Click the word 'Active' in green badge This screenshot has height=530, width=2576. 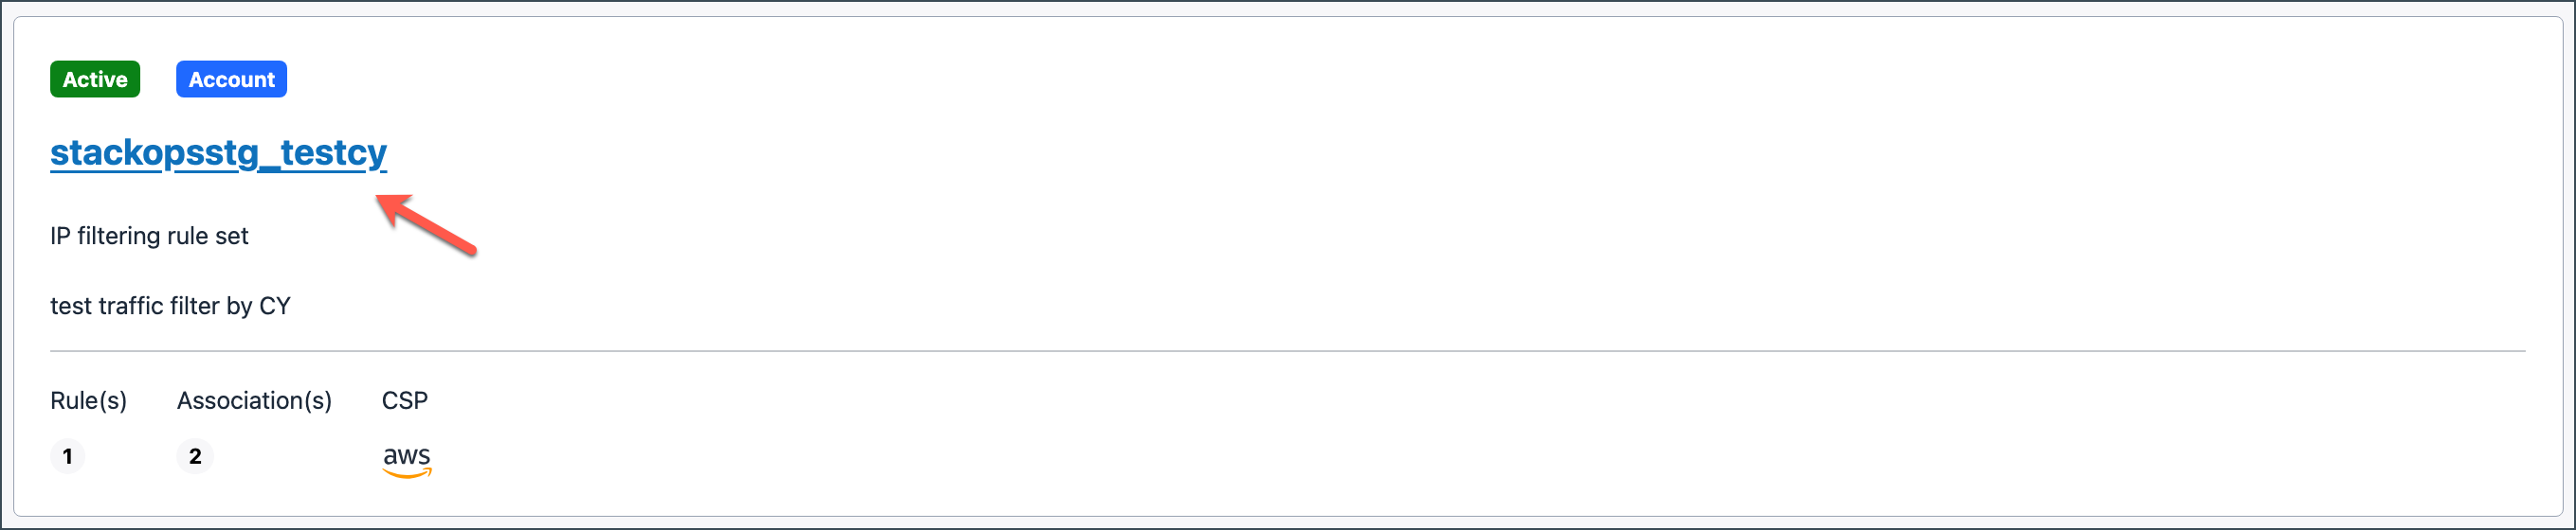95,79
